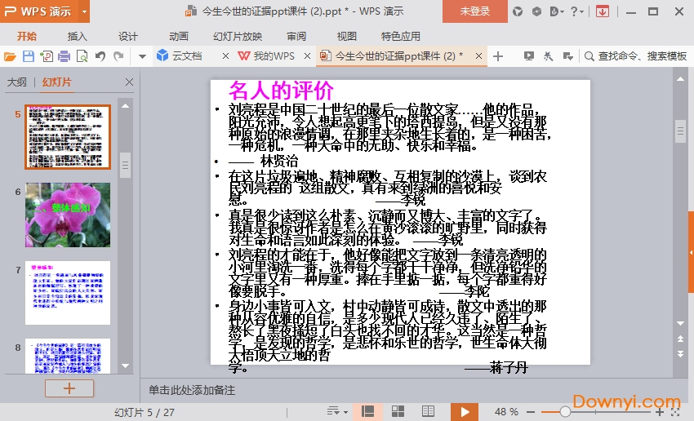Expand the quick access toolbar dropdown arrow
Viewport: 694px width, 421px height.
pos(142,56)
